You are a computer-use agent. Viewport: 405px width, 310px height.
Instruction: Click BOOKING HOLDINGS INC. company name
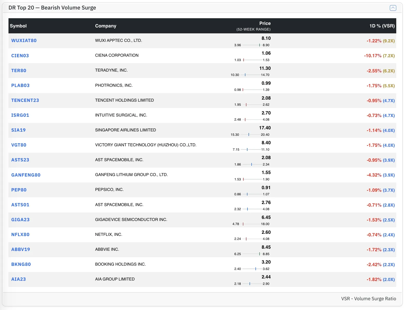[120, 264]
